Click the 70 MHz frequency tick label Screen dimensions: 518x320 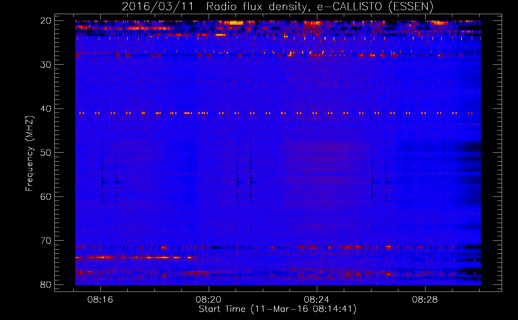coord(46,241)
